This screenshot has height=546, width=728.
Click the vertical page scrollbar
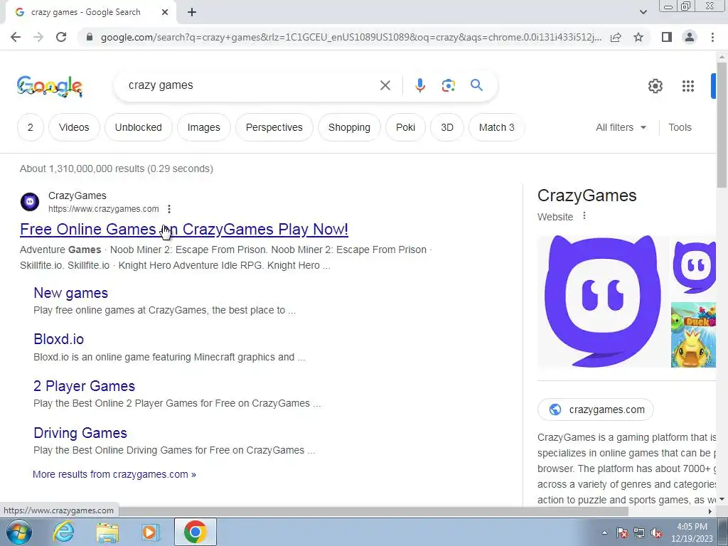point(722,125)
